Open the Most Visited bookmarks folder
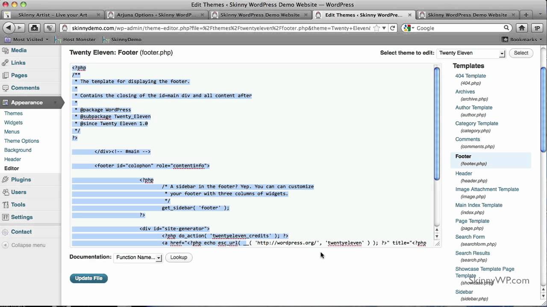Image resolution: width=547 pixels, height=307 pixels. coord(27,40)
